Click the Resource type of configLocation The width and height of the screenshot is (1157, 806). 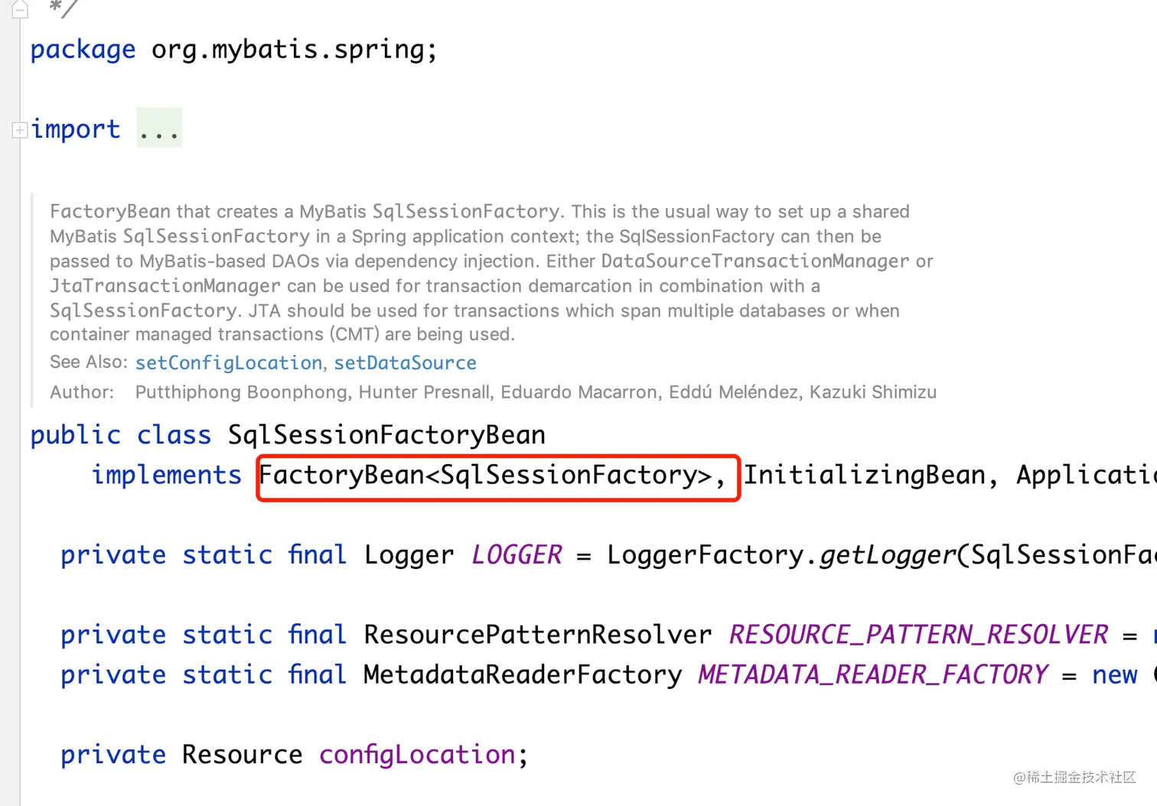click(x=242, y=755)
